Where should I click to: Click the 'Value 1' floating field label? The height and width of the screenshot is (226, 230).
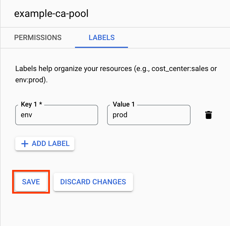[x=123, y=105]
